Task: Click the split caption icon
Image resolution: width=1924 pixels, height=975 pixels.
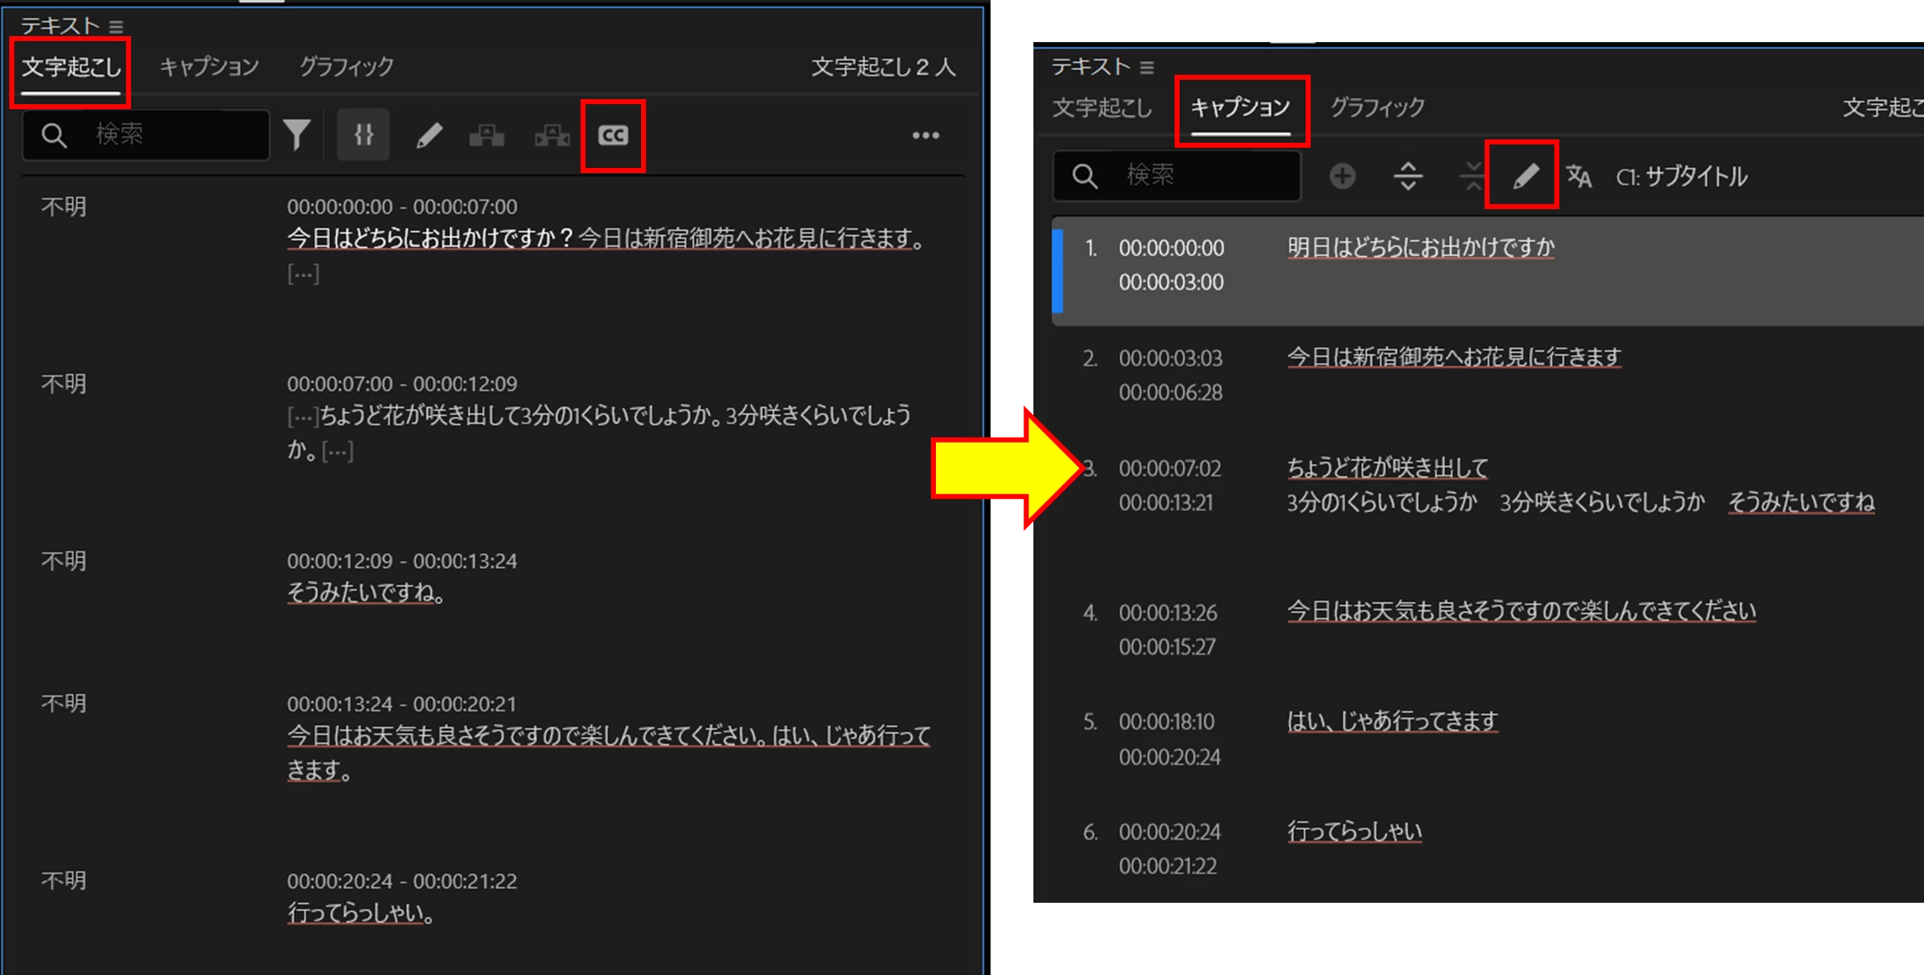Action: tap(1407, 176)
